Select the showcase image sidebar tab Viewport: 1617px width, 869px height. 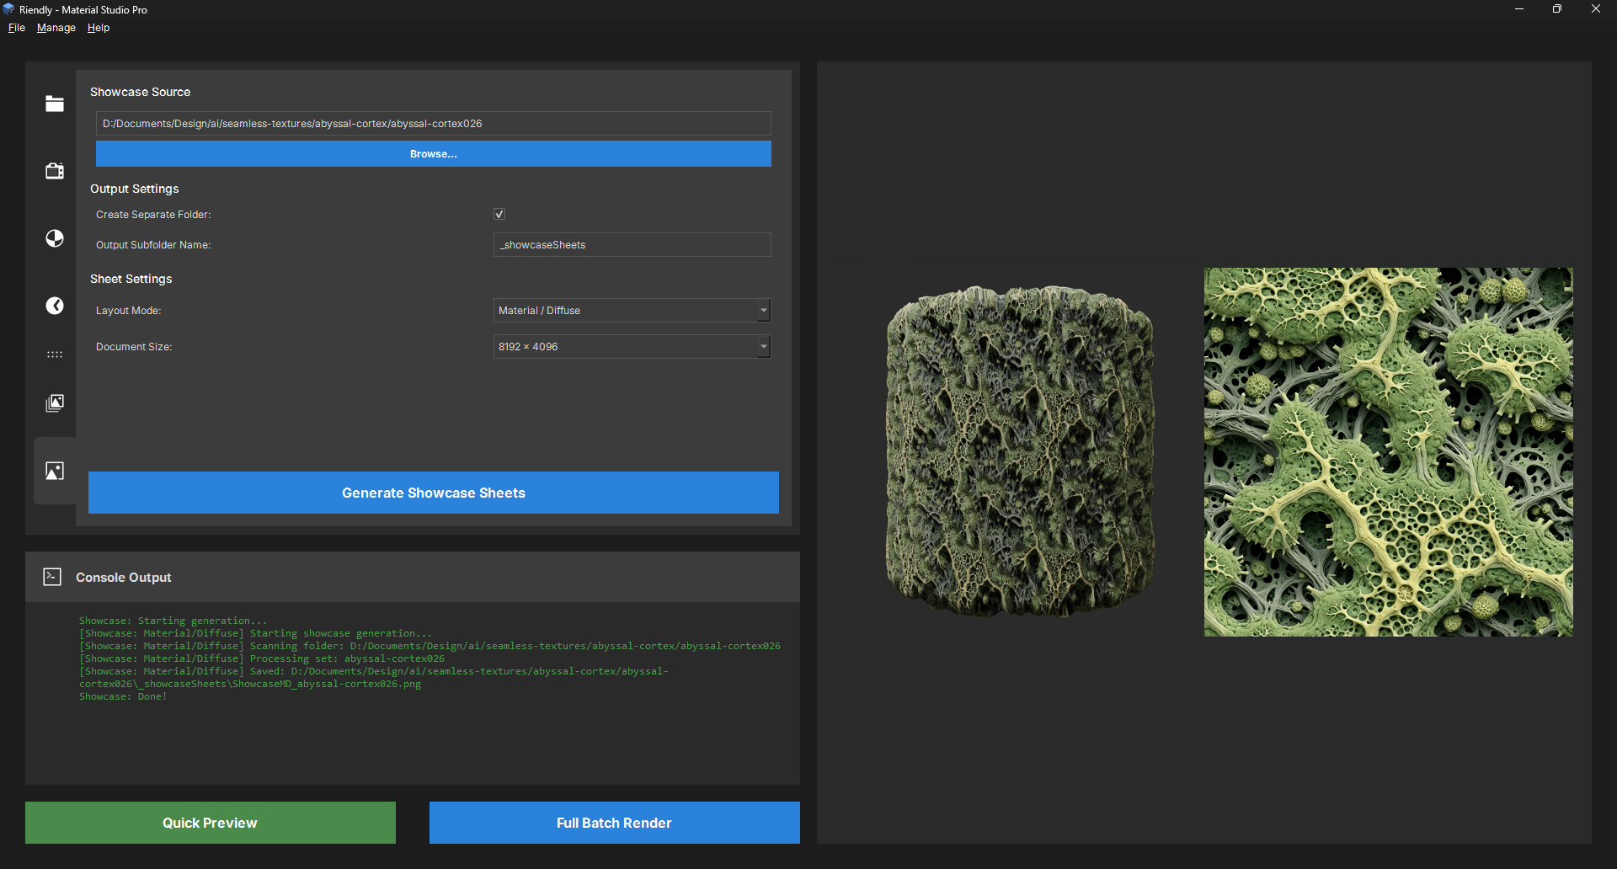[55, 471]
